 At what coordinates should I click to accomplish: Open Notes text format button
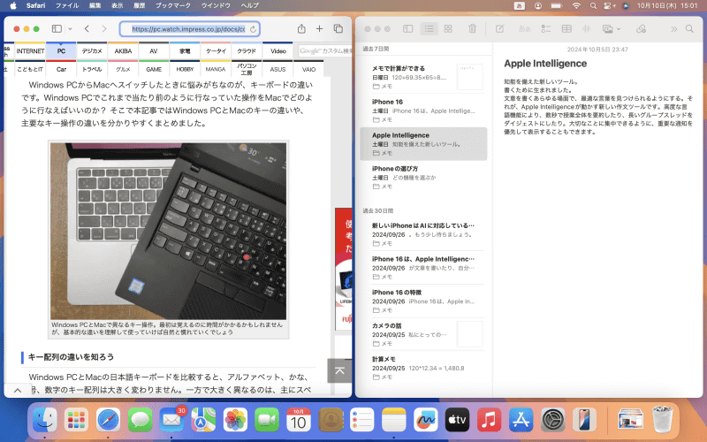[524, 29]
